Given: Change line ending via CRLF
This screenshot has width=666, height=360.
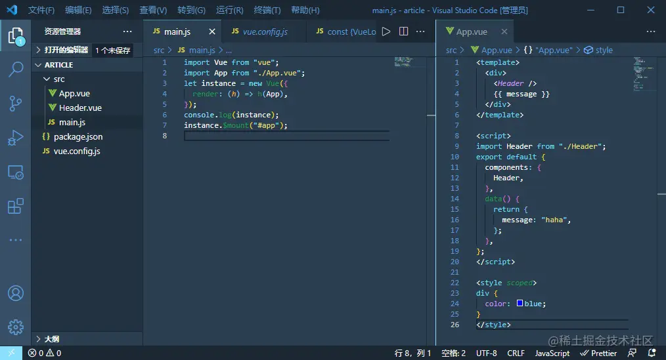Looking at the screenshot, I should coord(516,353).
